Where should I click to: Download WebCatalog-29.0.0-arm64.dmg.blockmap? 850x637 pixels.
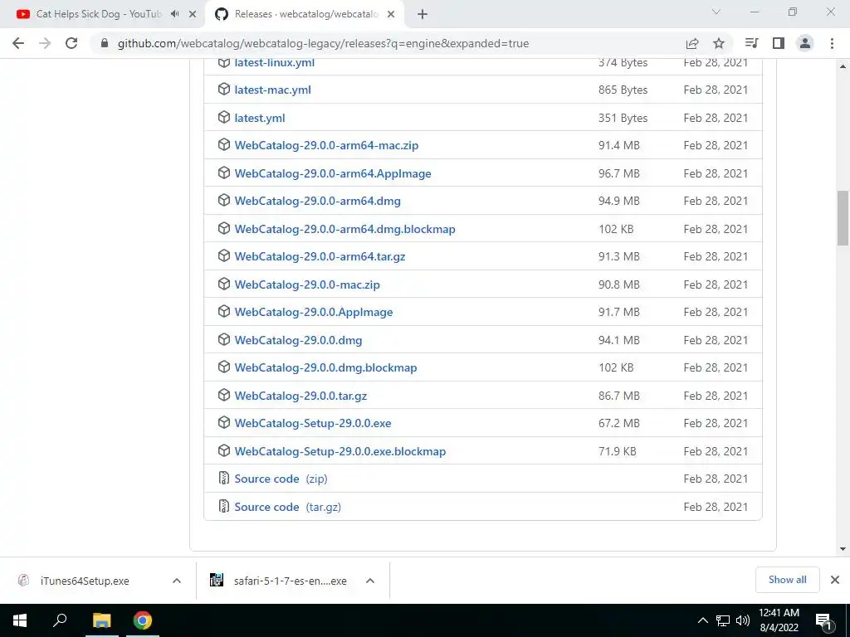tap(344, 229)
